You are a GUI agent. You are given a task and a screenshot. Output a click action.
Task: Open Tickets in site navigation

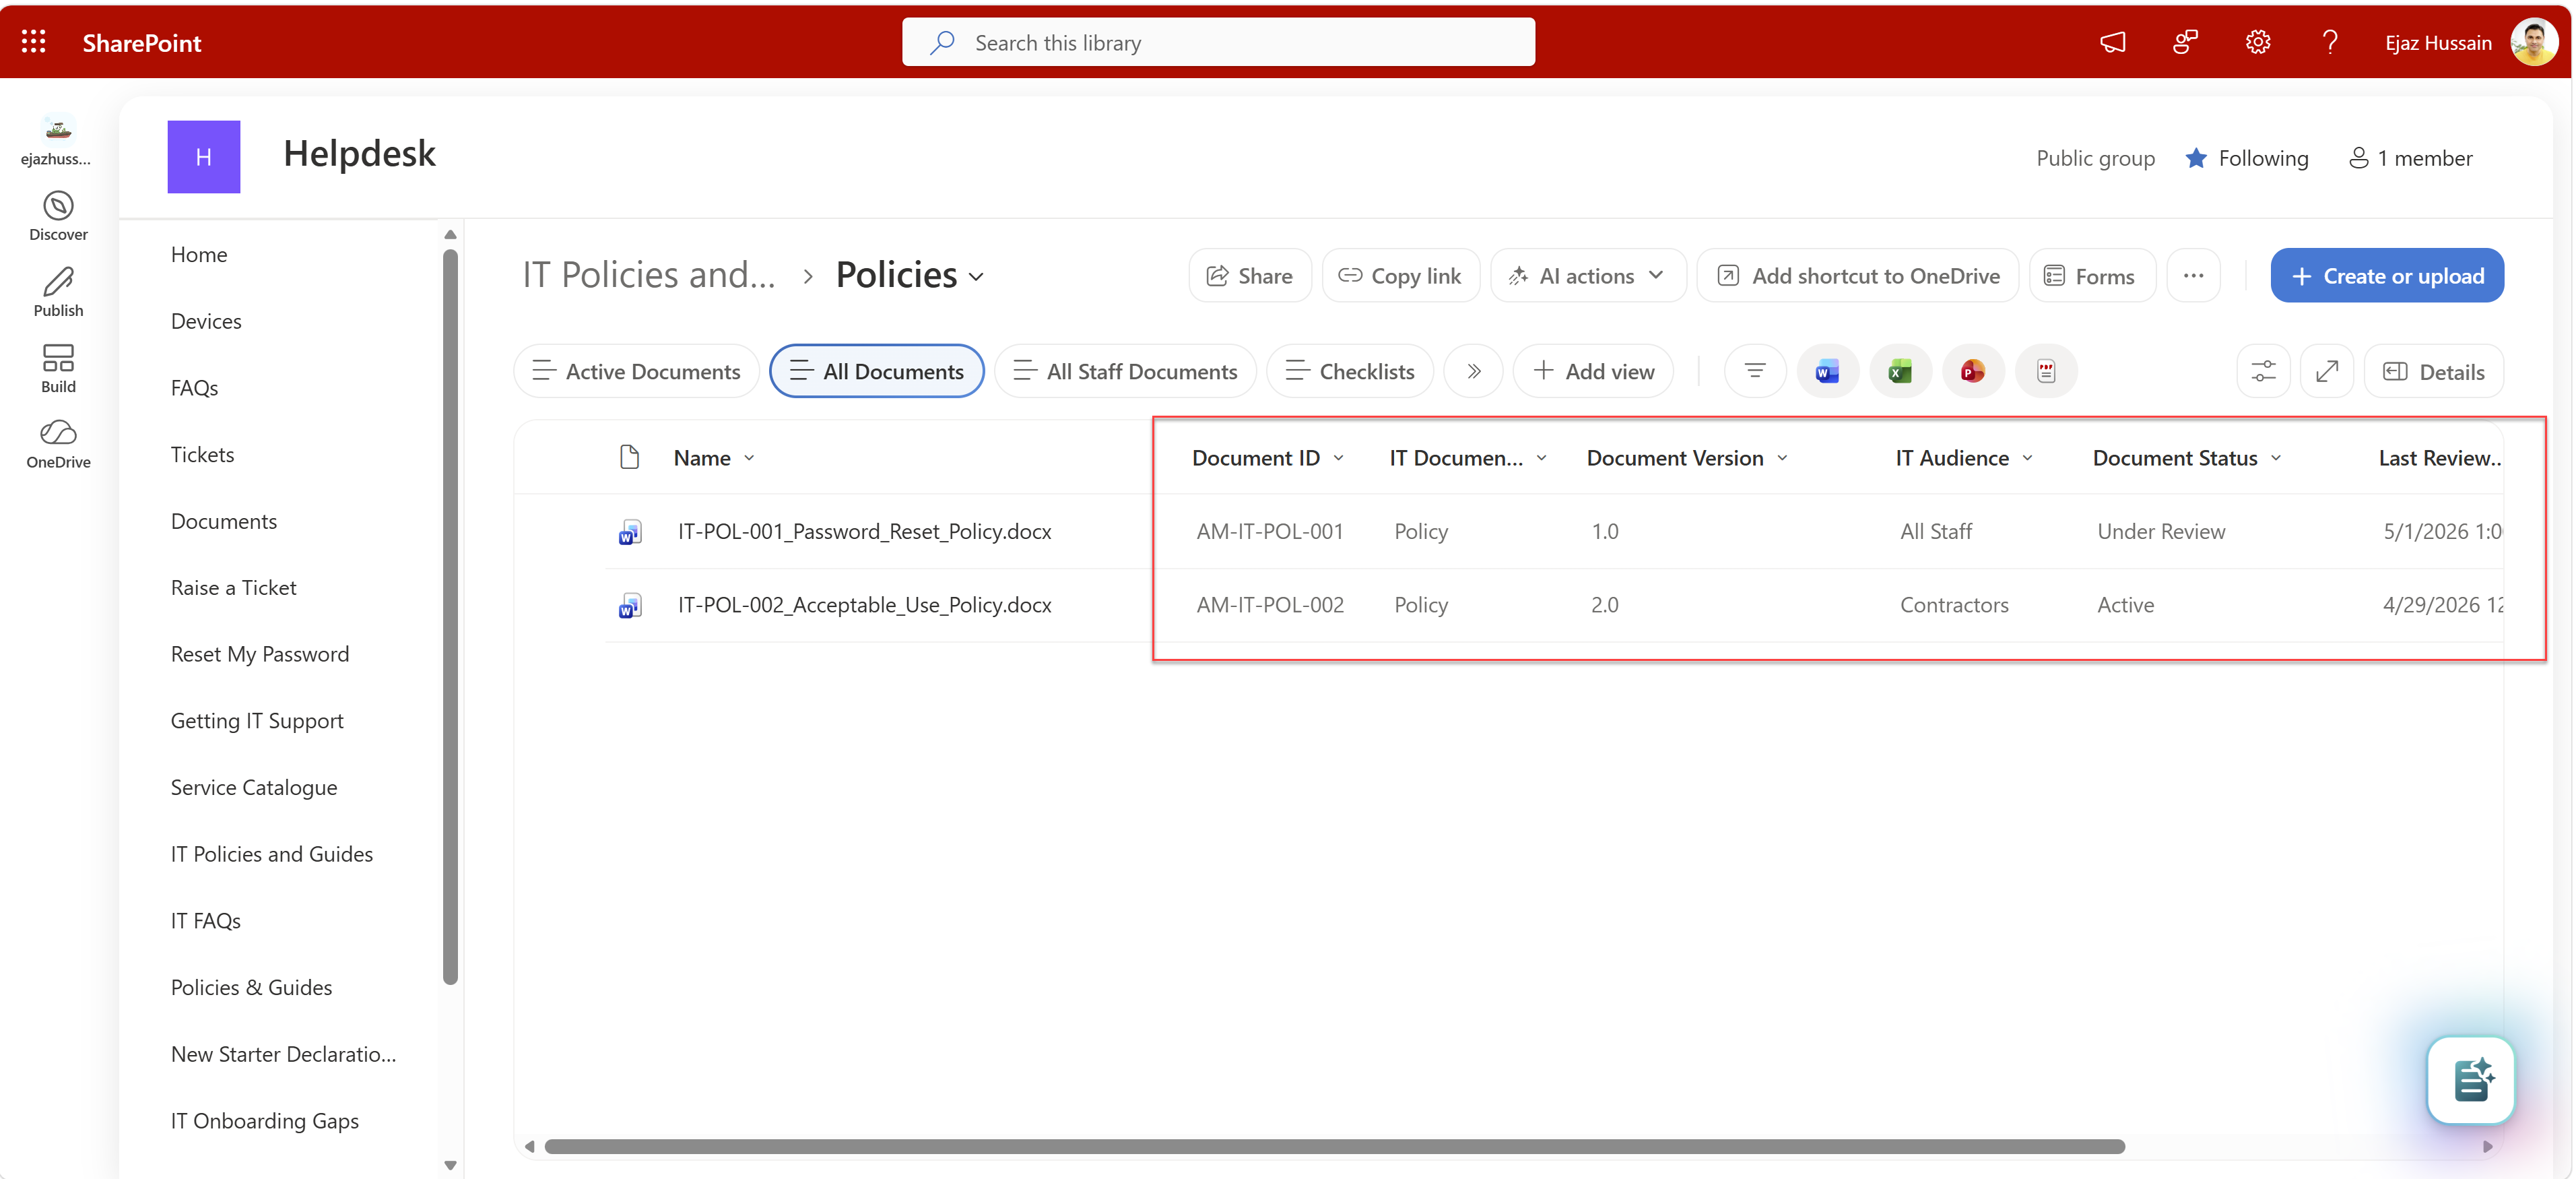(x=202, y=454)
